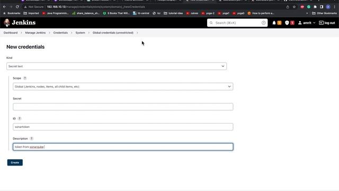Show help for the ID field
The height and width of the screenshot is (191, 339).
click(x=20, y=118)
